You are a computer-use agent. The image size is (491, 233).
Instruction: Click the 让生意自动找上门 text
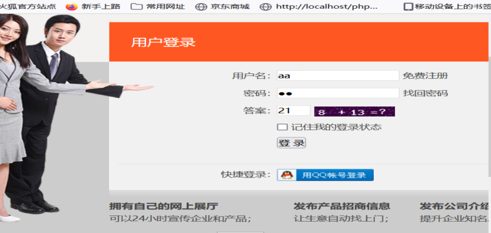tap(341, 218)
